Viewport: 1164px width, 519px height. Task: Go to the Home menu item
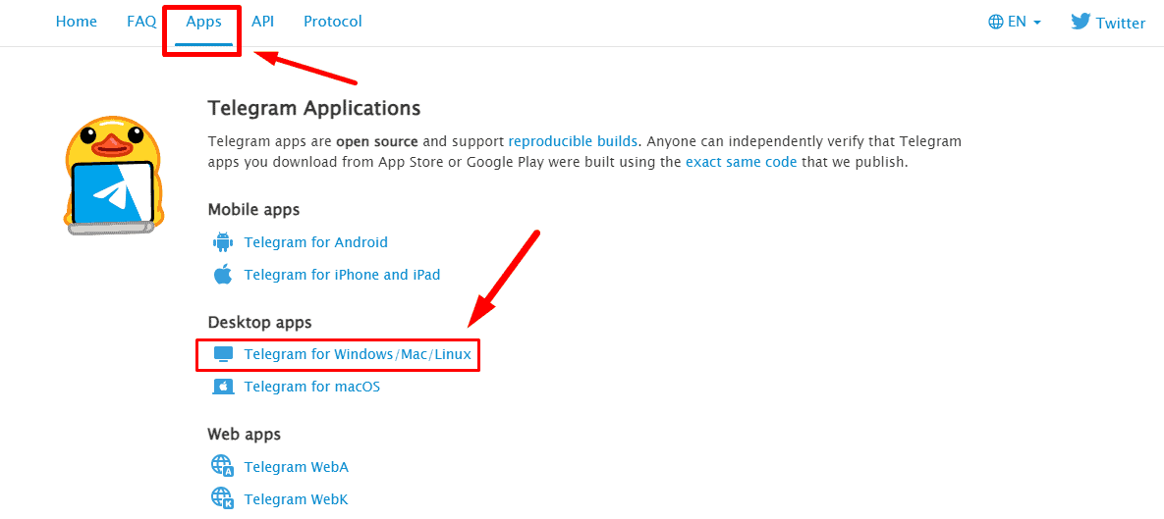tap(77, 22)
